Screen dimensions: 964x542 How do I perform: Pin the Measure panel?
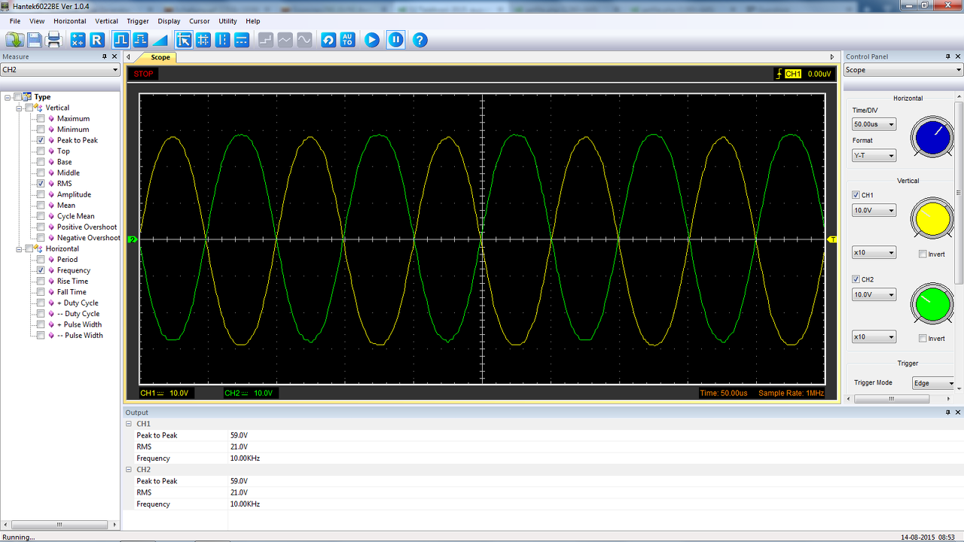tap(105, 56)
